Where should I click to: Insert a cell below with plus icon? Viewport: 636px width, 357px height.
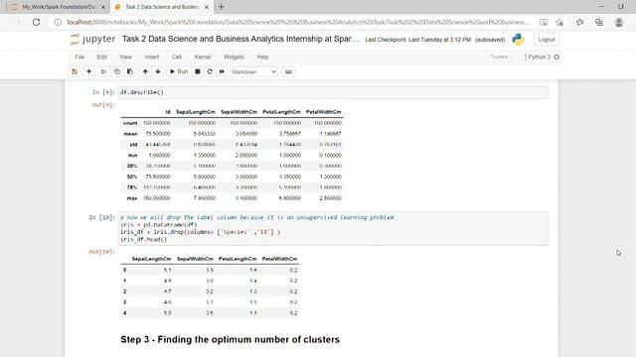tap(88, 71)
